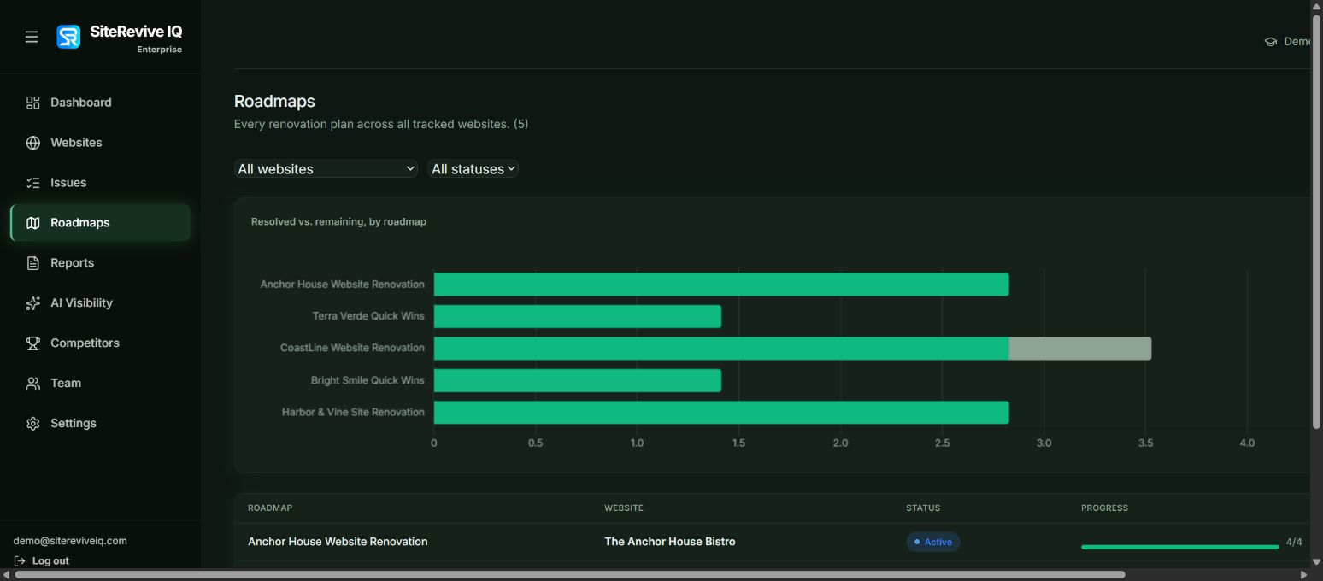The image size is (1323, 581).
Task: Click the green CoastLine Website Renovation bar
Action: tap(721, 349)
